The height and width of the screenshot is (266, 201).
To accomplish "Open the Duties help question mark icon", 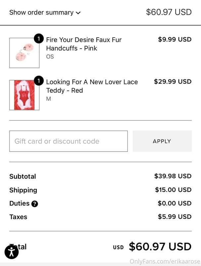I will pyautogui.click(x=35, y=203).
